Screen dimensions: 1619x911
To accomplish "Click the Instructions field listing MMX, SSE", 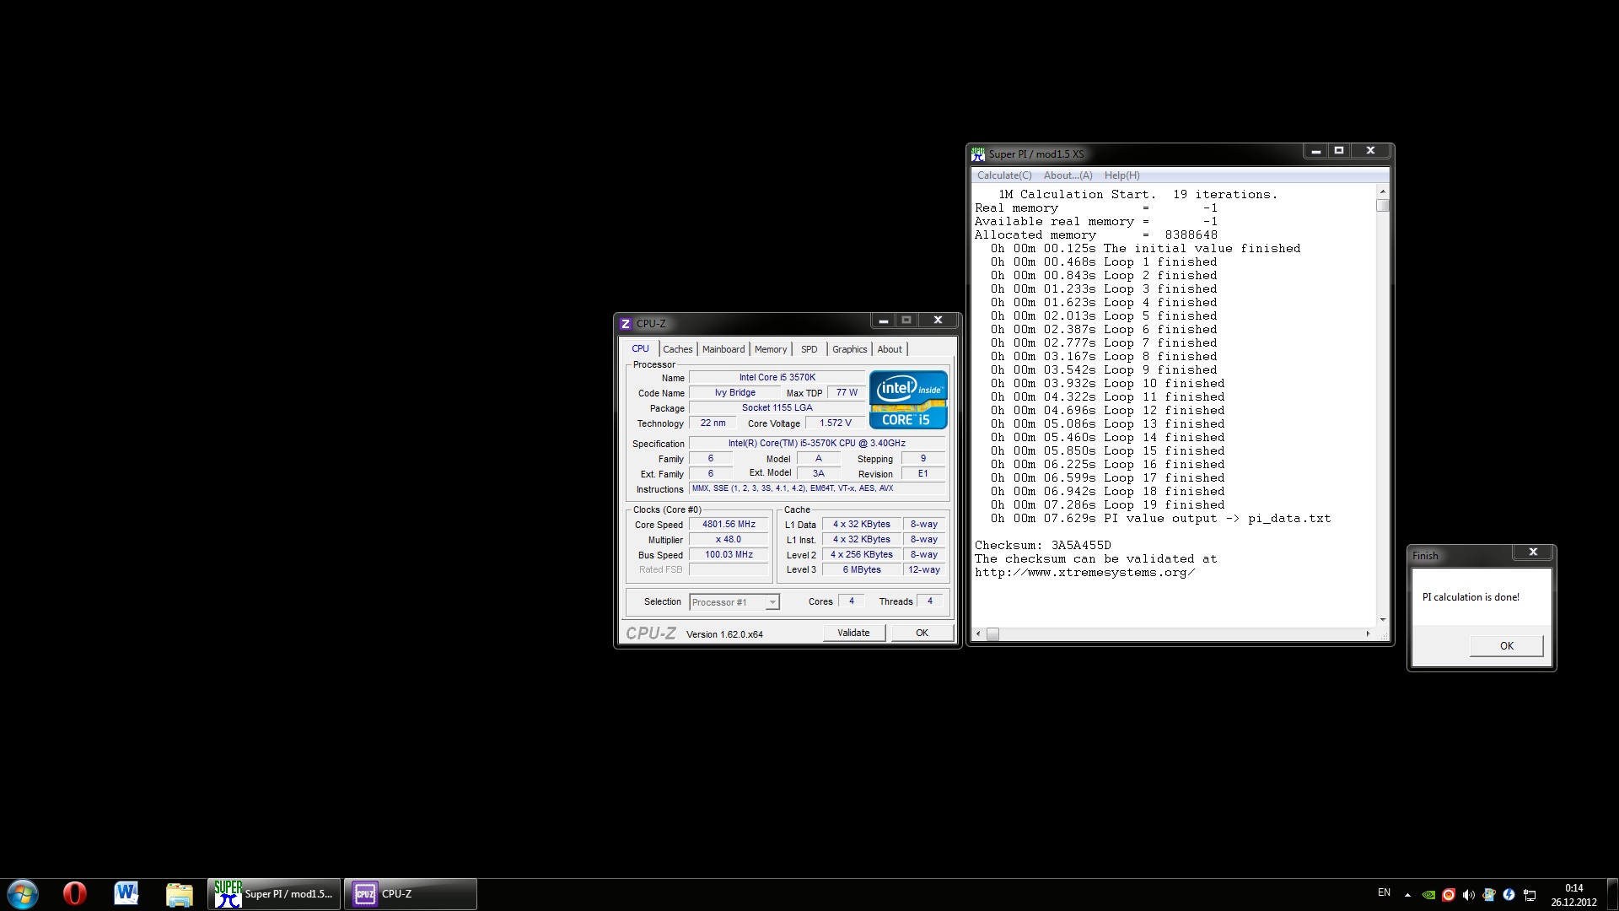I will pyautogui.click(x=817, y=489).
